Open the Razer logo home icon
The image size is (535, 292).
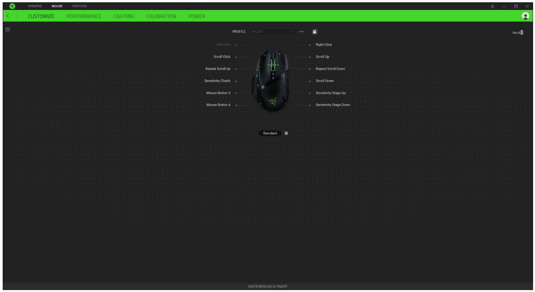13,6
